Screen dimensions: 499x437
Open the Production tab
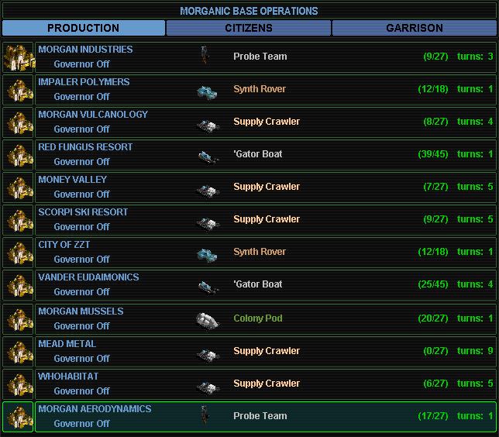84,28
